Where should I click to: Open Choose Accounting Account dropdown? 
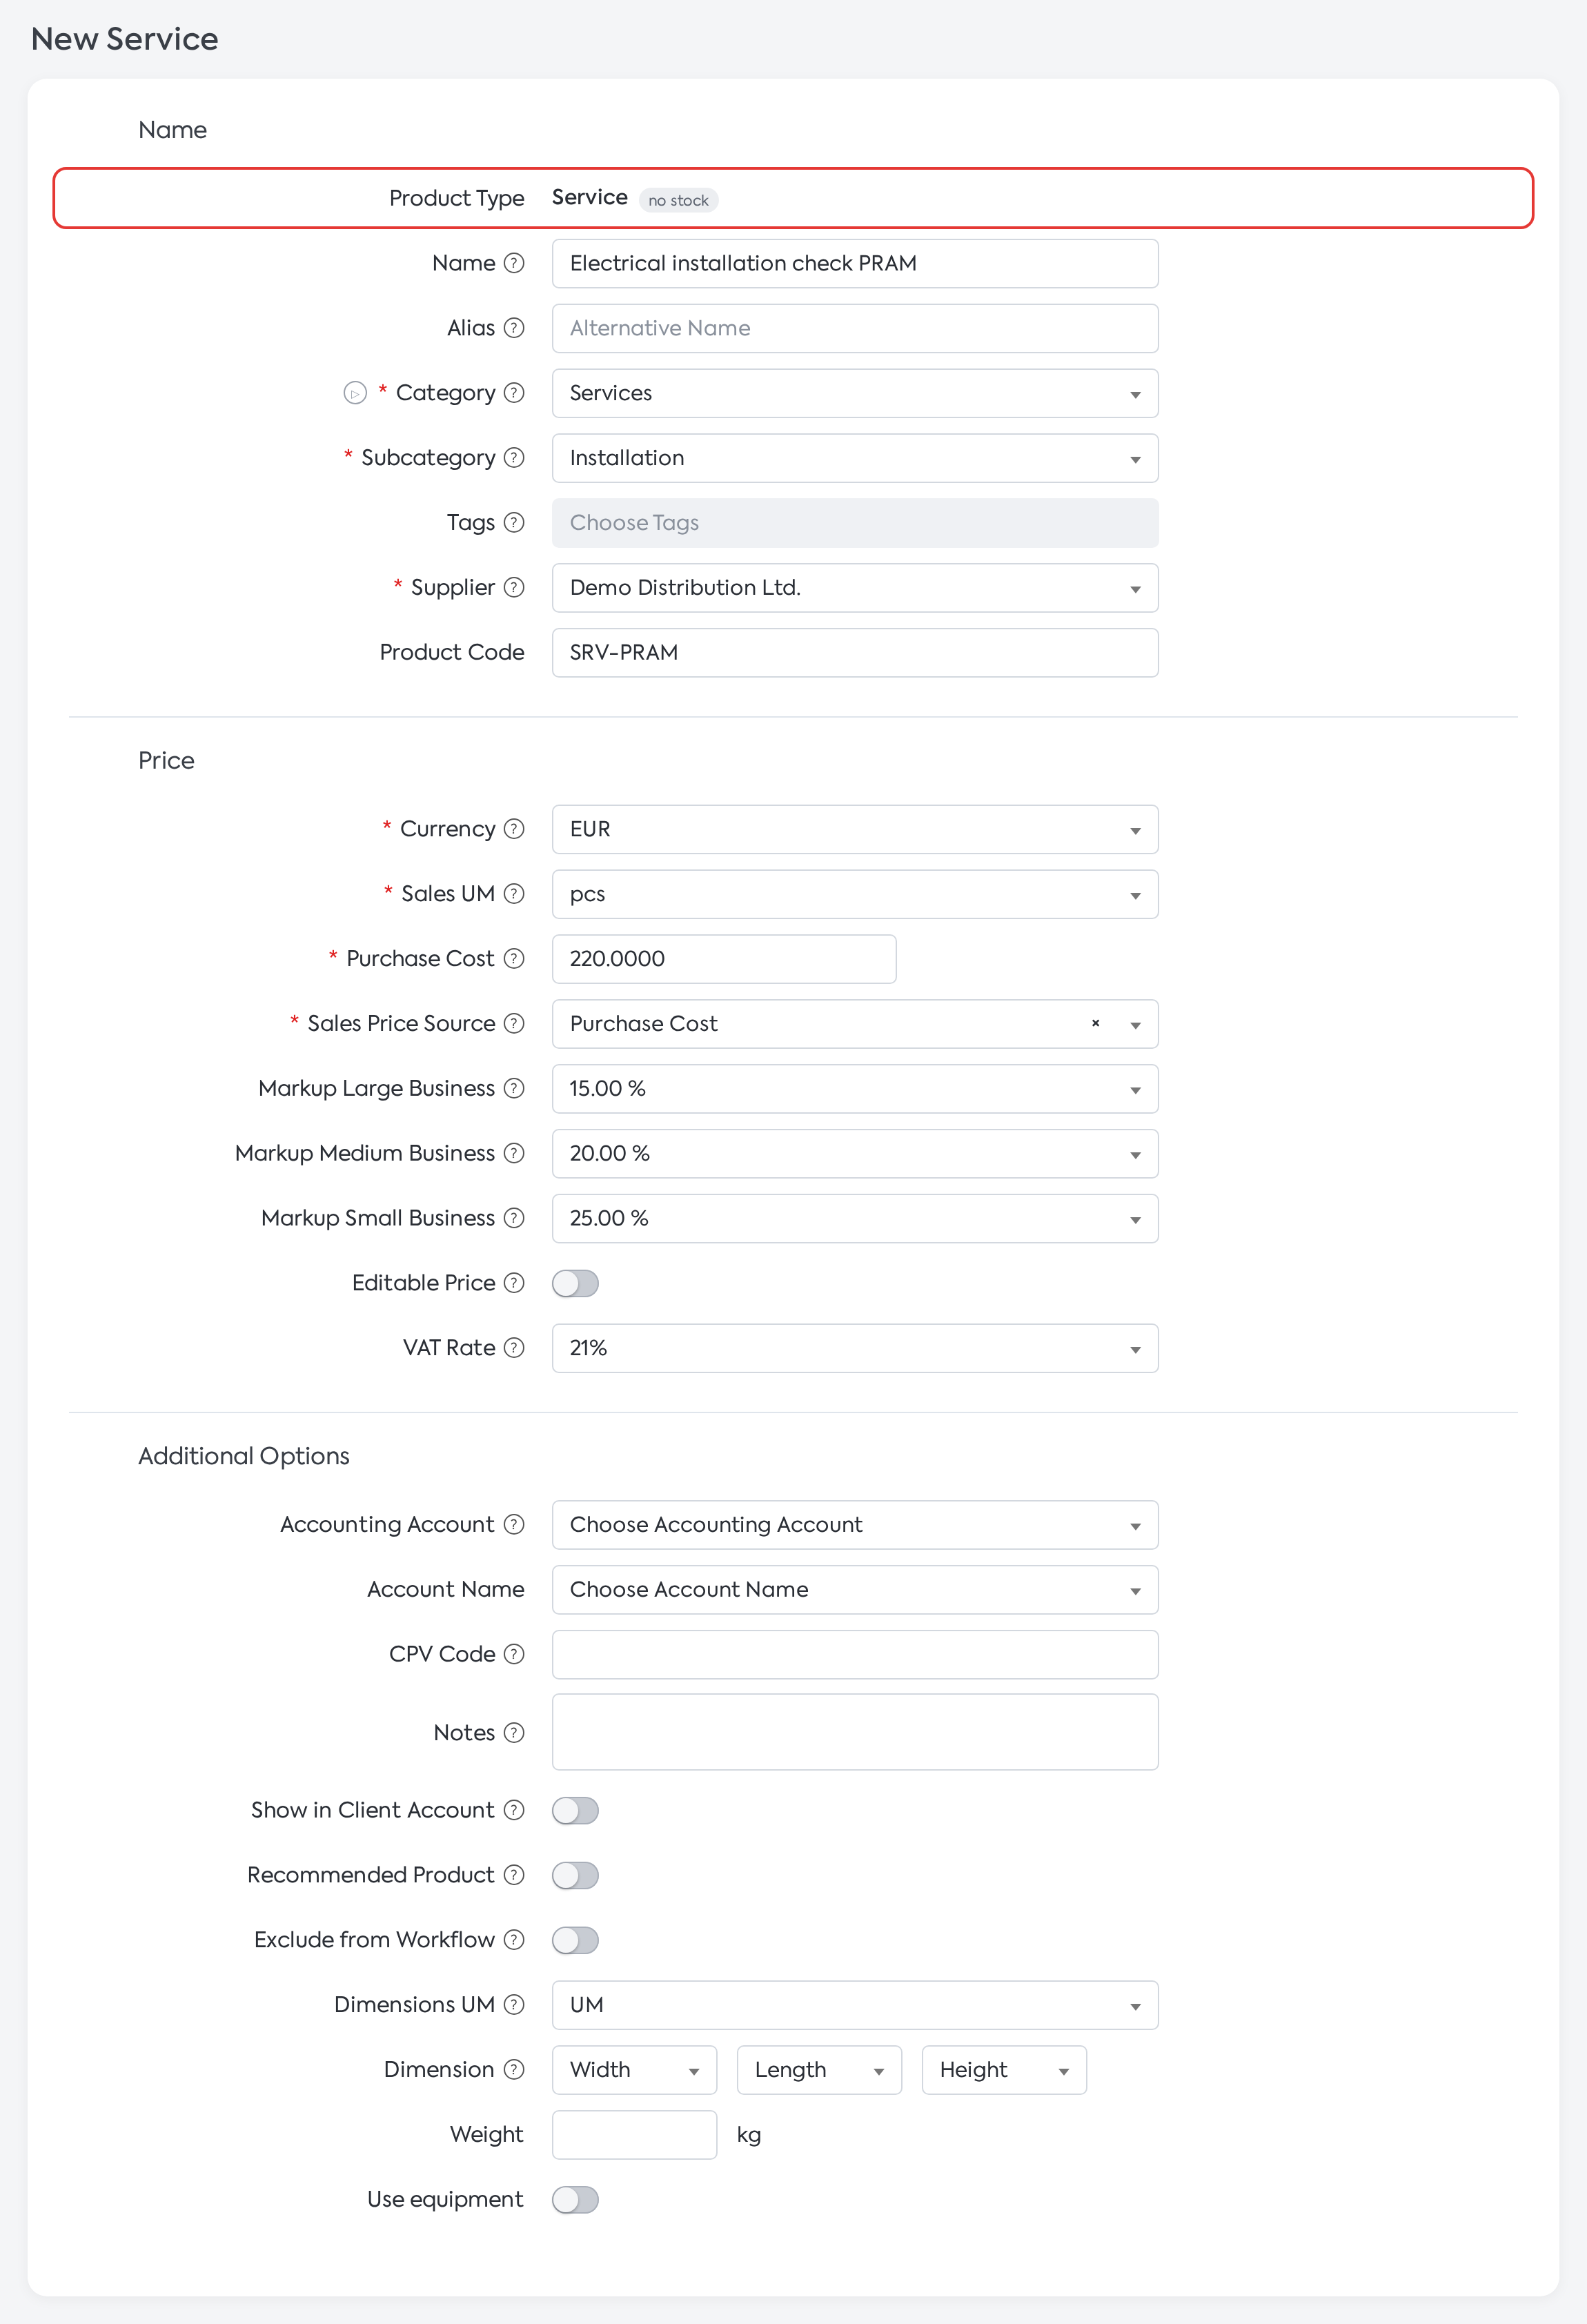click(855, 1525)
